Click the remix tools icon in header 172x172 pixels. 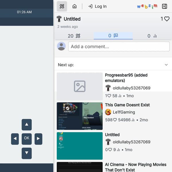[x=62, y=6]
